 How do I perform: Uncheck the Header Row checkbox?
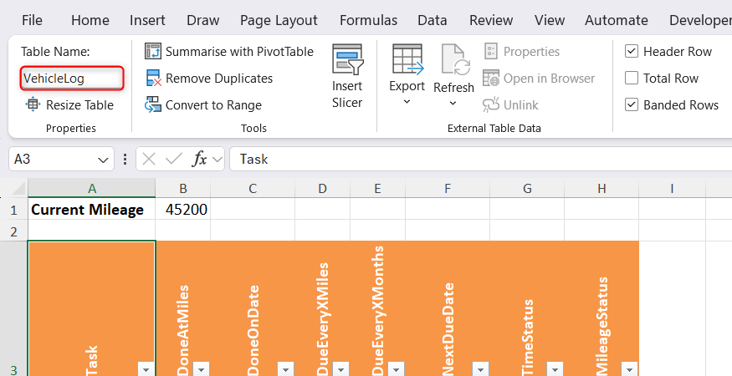[x=631, y=51]
